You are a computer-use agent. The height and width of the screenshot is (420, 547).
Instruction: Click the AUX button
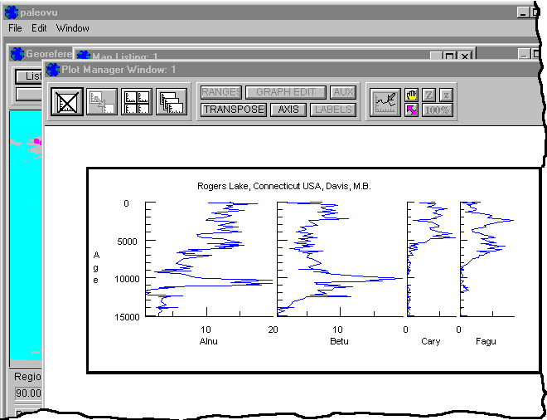coord(342,92)
